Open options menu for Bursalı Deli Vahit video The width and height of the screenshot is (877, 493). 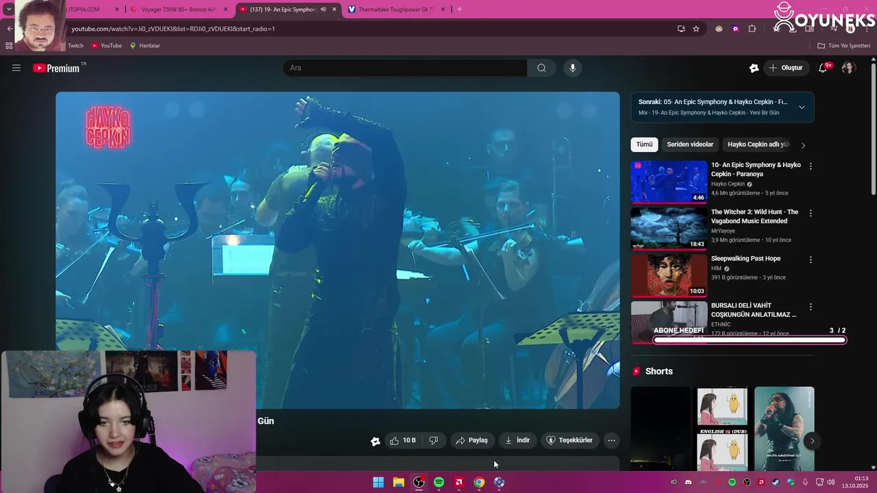pos(811,307)
